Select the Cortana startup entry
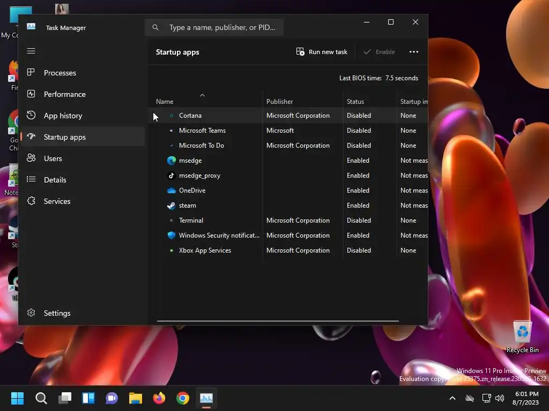 [x=288, y=116]
